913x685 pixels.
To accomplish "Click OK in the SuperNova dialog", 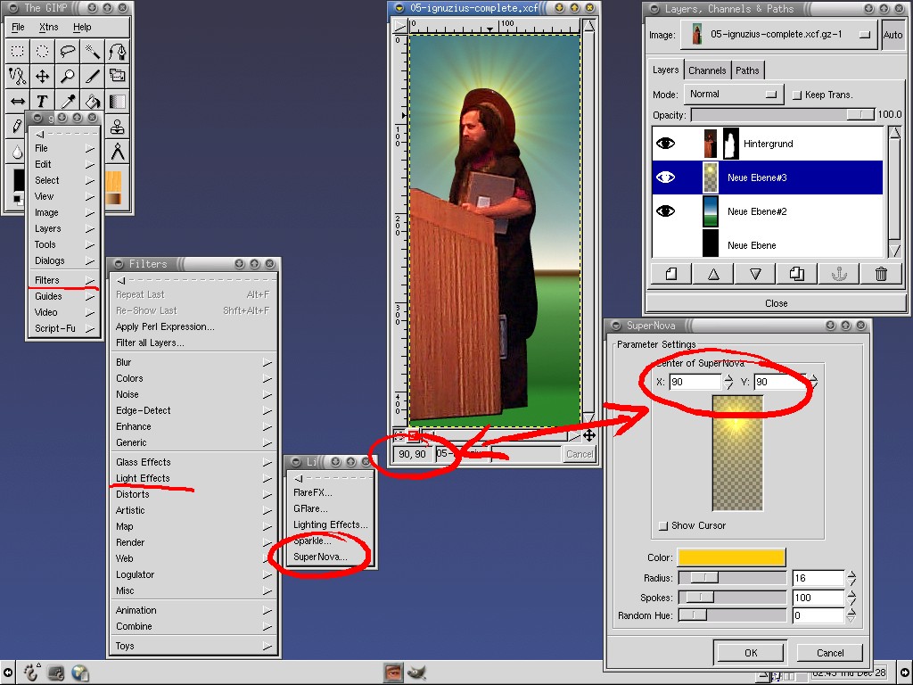I will point(751,653).
